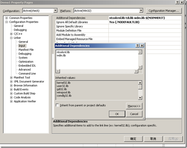This screenshot has height=148, width=187.
Task: Select System under Linker
Action: click(23, 57)
